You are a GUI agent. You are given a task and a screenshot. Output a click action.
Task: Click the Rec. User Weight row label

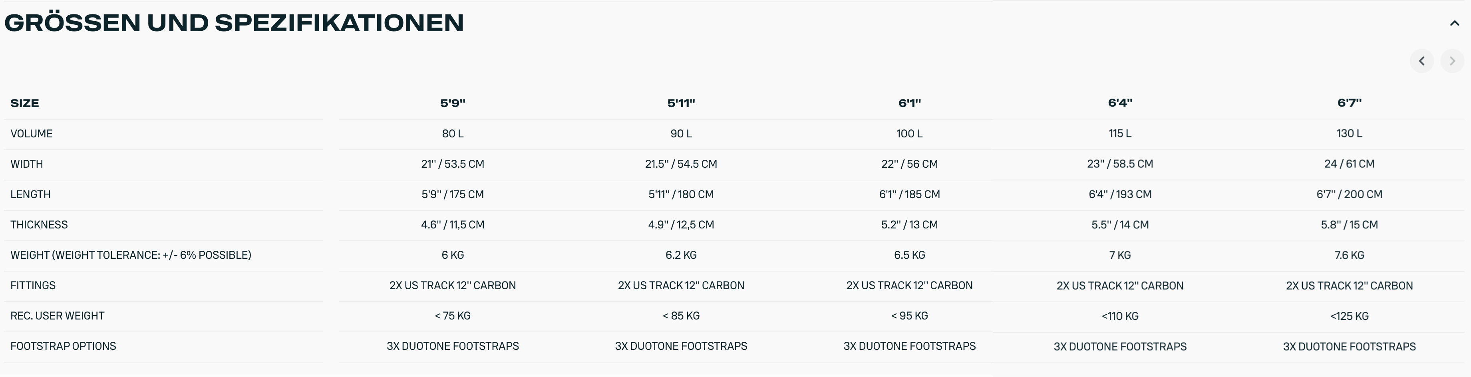click(57, 316)
